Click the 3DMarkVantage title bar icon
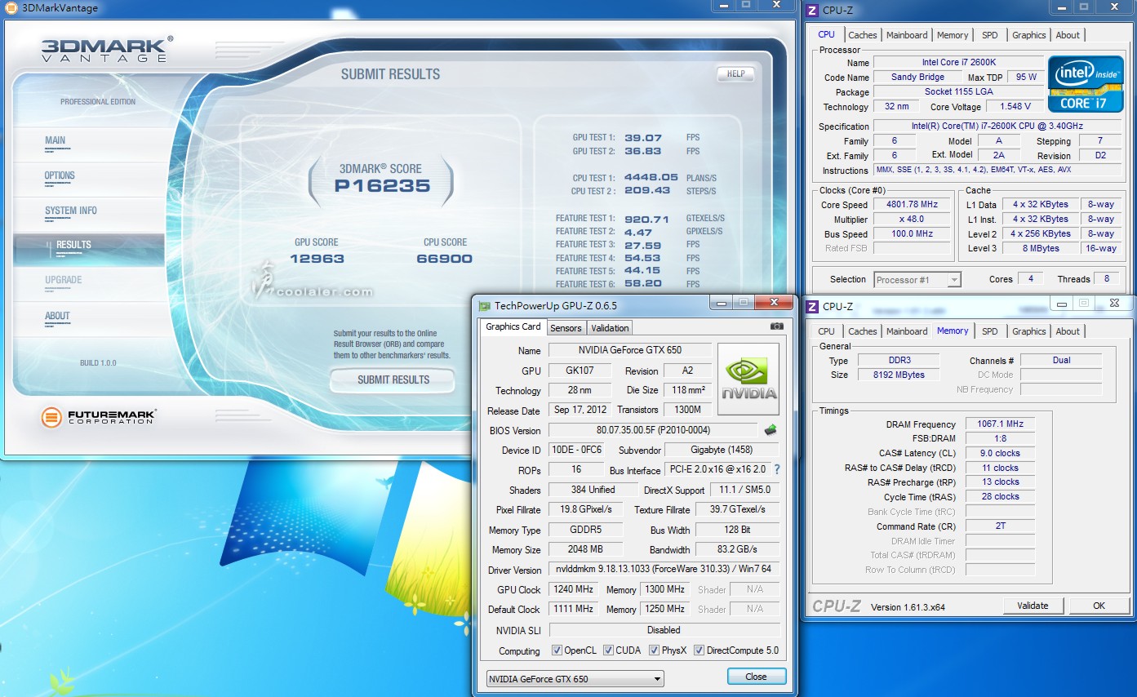The image size is (1137, 697). click(x=11, y=8)
